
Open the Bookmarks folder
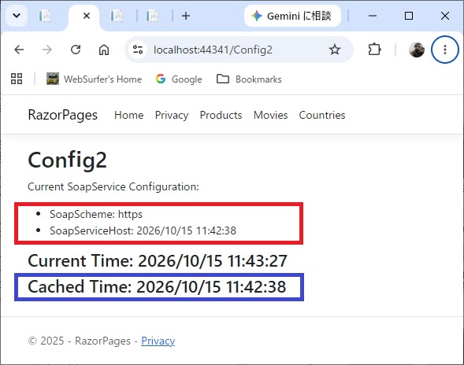point(249,79)
